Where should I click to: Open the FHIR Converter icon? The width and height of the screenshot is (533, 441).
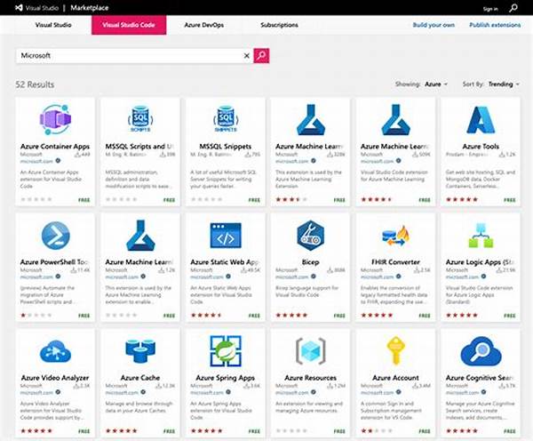click(x=395, y=236)
